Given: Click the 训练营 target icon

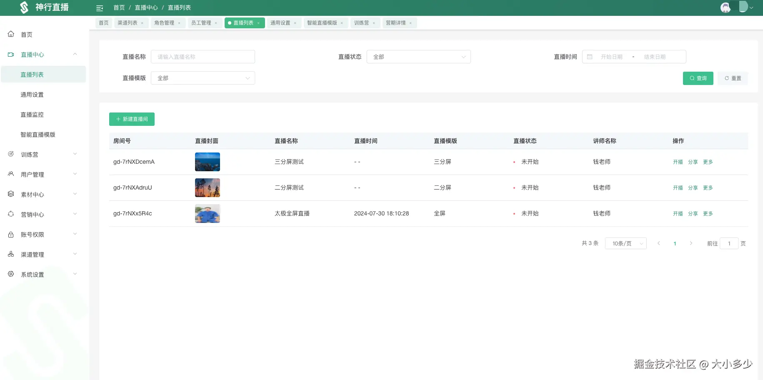Looking at the screenshot, I should (11, 154).
